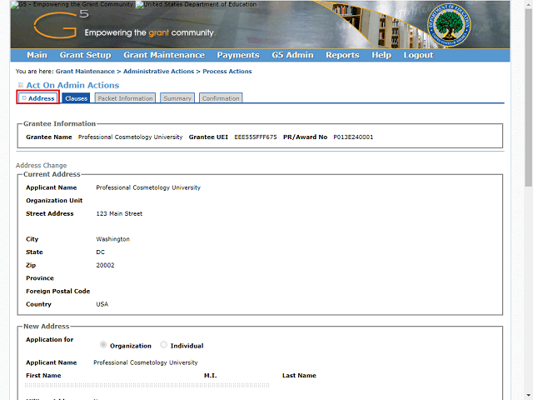
Task: Switch to the Address tab
Action: coord(38,98)
